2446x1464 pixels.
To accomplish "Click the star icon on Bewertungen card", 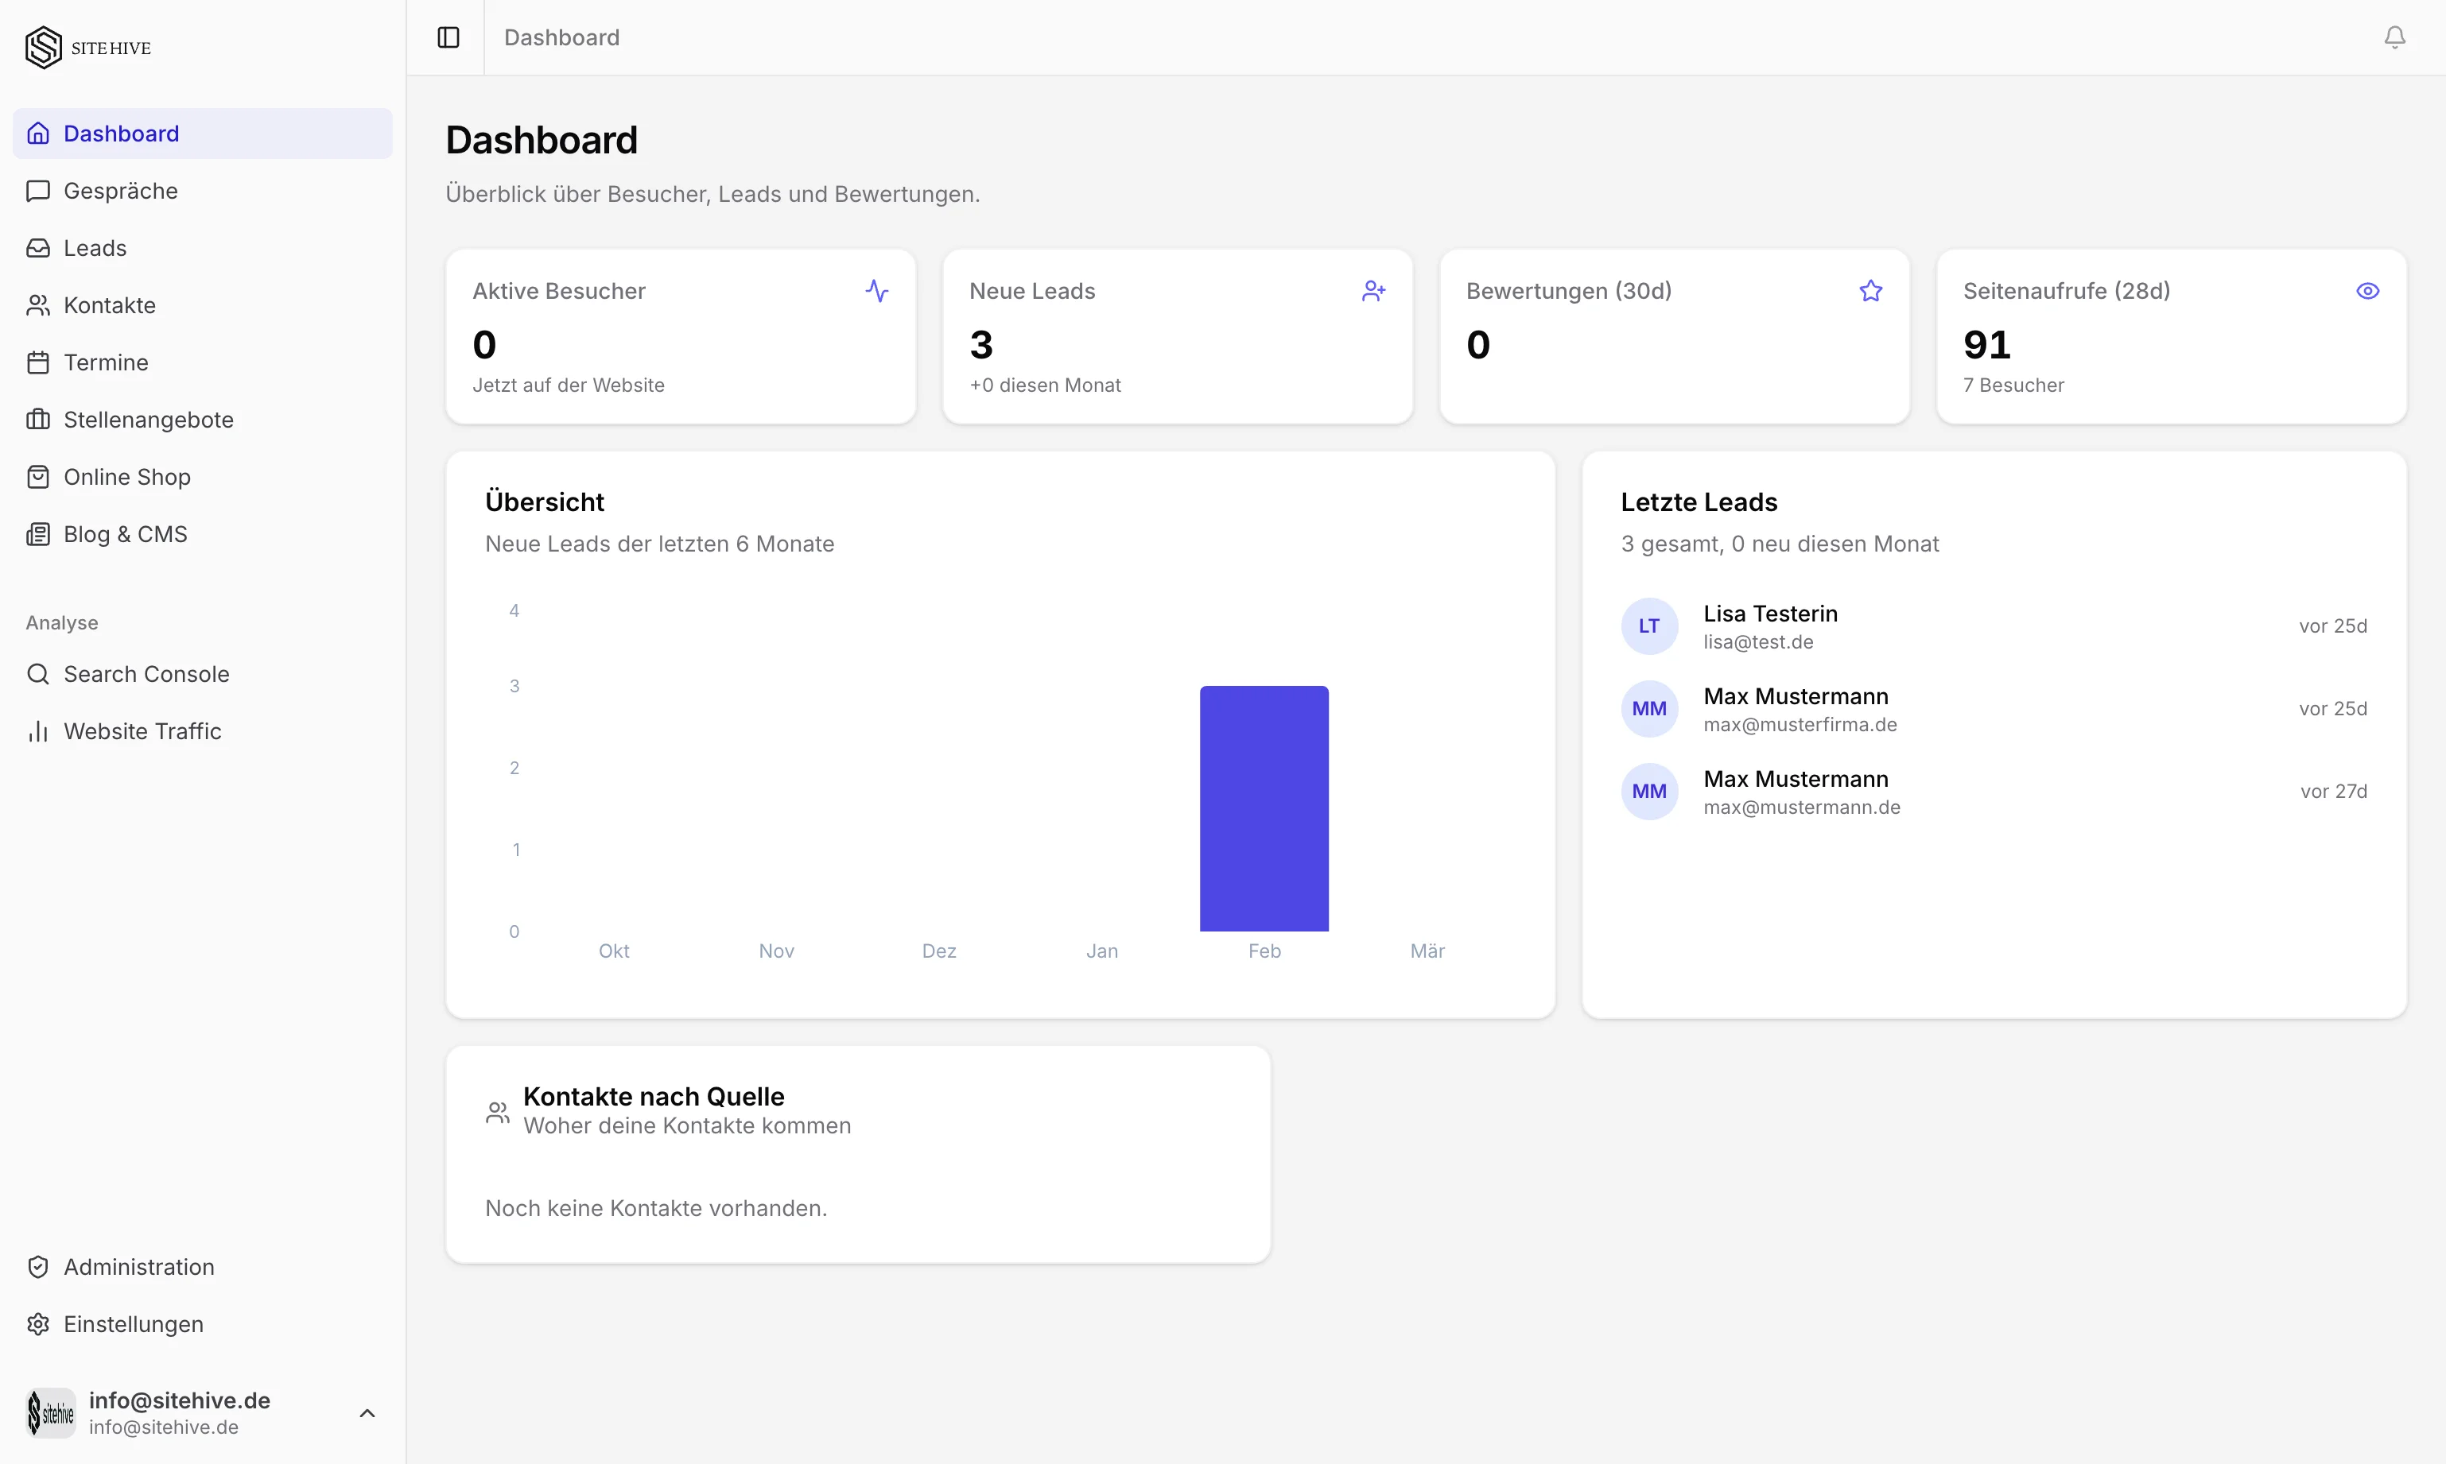I will click(1871, 290).
